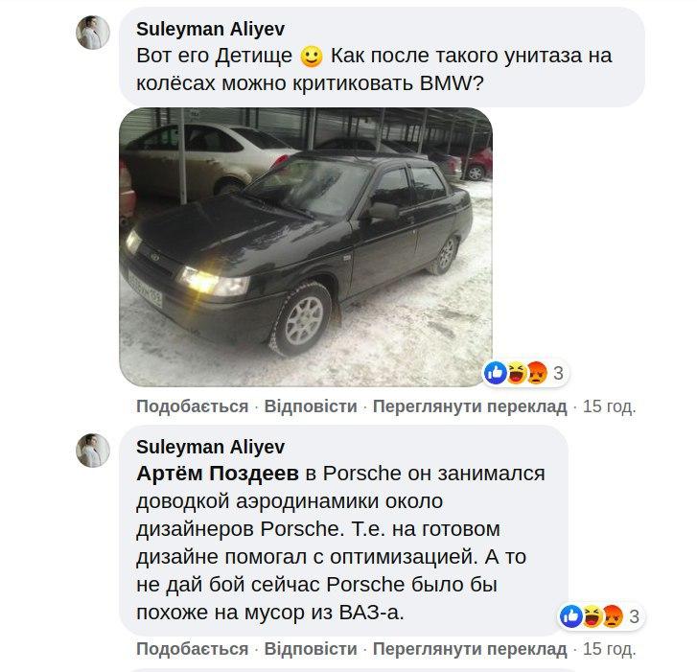This screenshot has width=697, height=672.
Task: Like the second comment via Подобається
Action: [x=192, y=648]
